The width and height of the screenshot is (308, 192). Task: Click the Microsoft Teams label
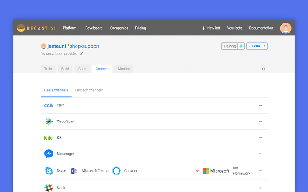pos(95,171)
